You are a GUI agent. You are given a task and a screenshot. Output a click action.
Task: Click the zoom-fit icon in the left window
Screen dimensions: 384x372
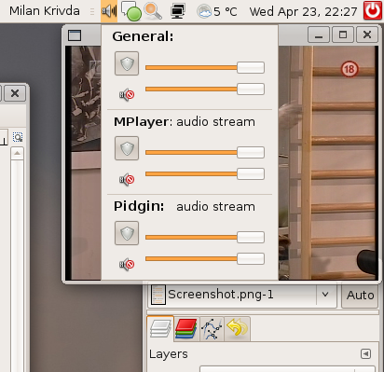coord(18,137)
